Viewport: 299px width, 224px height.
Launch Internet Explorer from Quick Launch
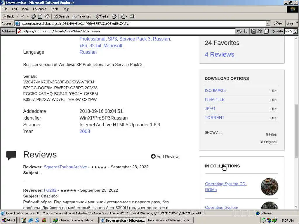(x=30, y=220)
